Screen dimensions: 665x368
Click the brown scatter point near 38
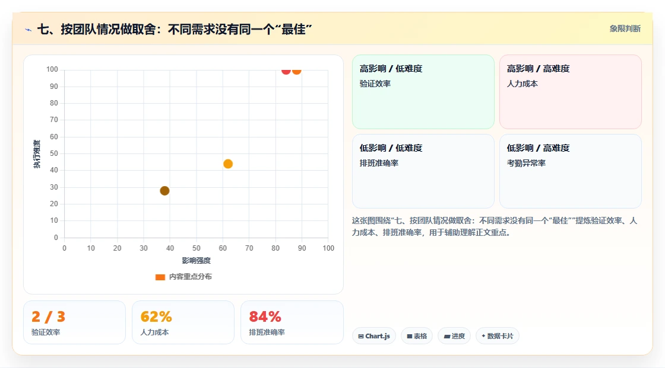tap(164, 191)
